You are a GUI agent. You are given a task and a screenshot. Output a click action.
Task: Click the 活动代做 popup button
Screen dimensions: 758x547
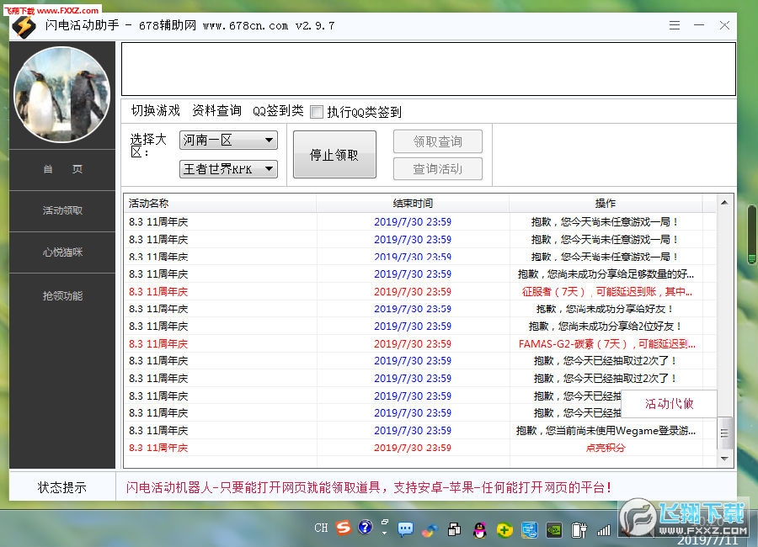point(669,403)
